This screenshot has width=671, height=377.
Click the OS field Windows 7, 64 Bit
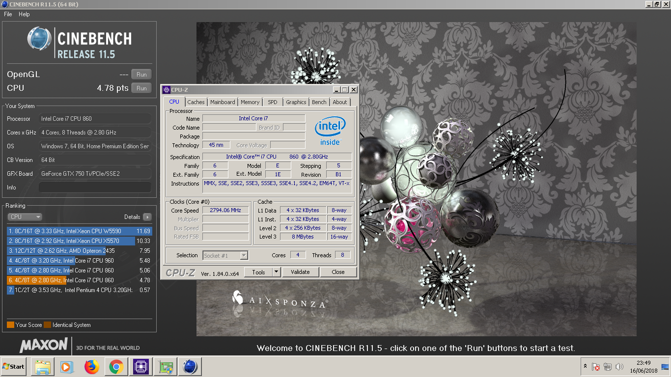click(95, 146)
